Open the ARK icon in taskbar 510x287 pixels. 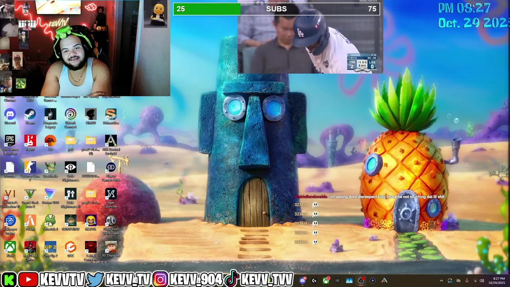pyautogui.click(x=384, y=281)
